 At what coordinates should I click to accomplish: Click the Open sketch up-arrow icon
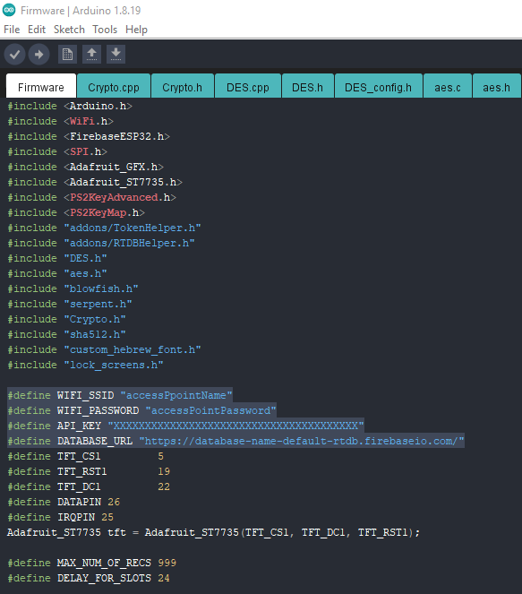click(91, 55)
